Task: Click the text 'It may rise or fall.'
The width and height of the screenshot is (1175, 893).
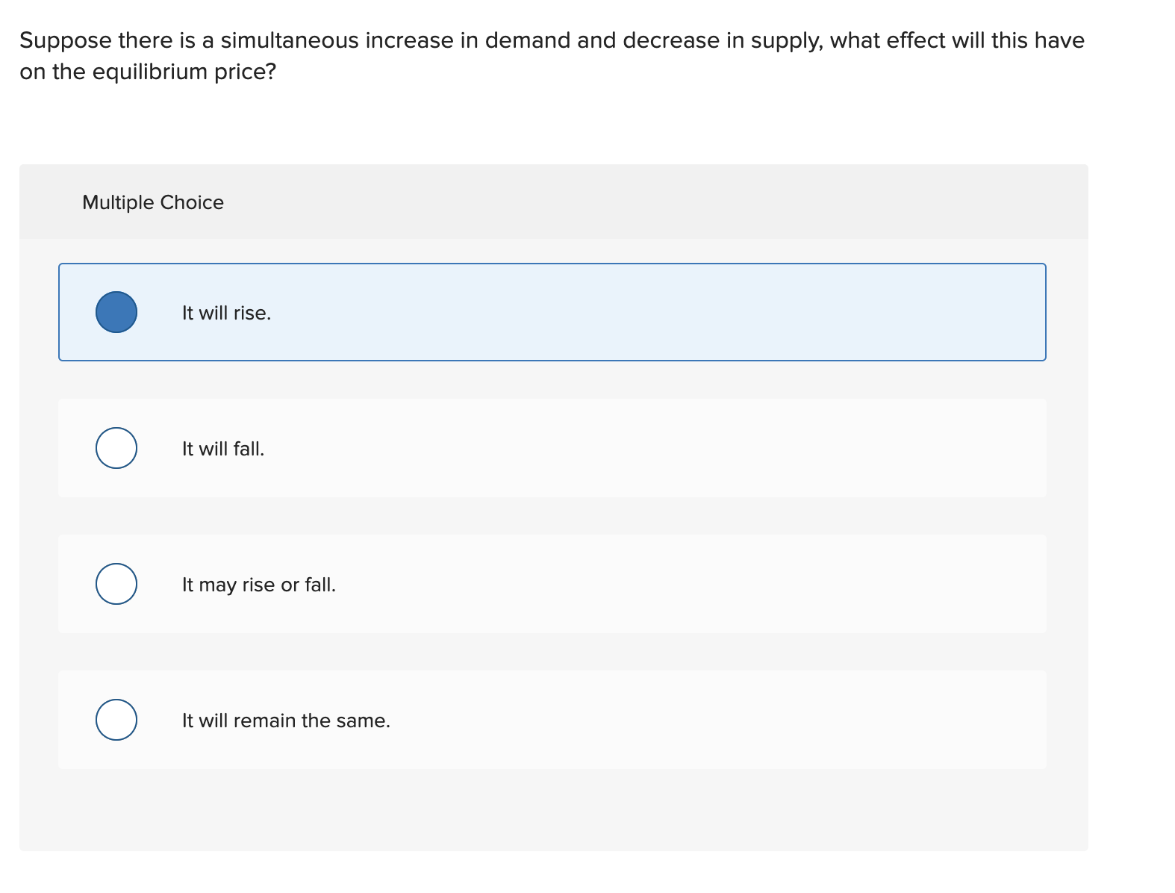Action: pos(259,585)
